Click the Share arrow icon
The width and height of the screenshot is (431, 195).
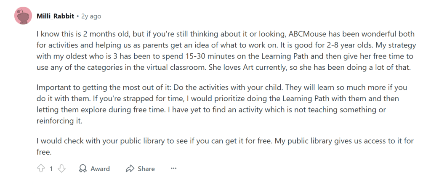click(130, 169)
